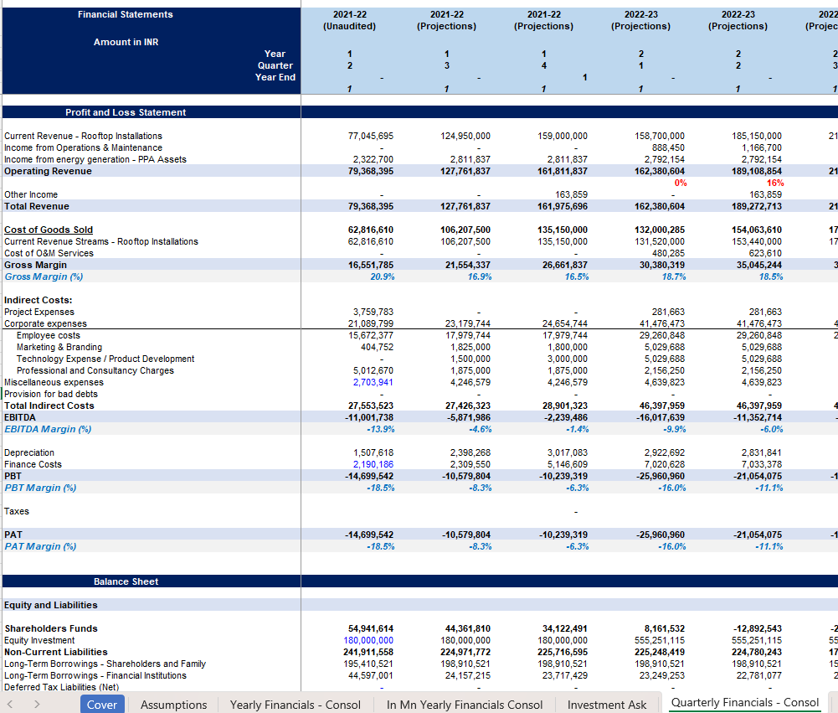Select the Cost of Goods Sold label
This screenshot has width=838, height=713.
49,230
